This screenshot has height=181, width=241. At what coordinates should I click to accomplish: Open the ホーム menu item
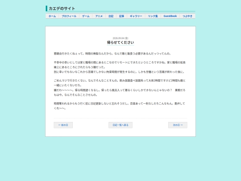pyautogui.click(x=52, y=16)
